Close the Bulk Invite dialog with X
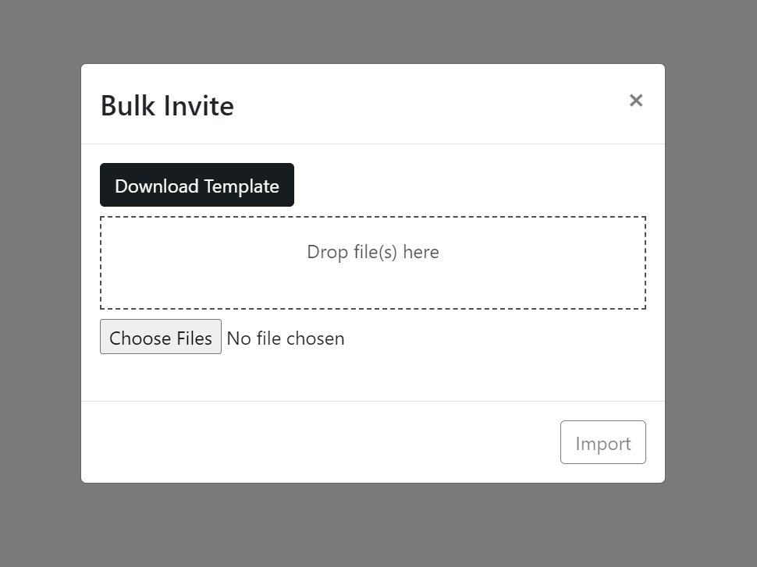The height and width of the screenshot is (567, 757). pyautogui.click(x=636, y=101)
